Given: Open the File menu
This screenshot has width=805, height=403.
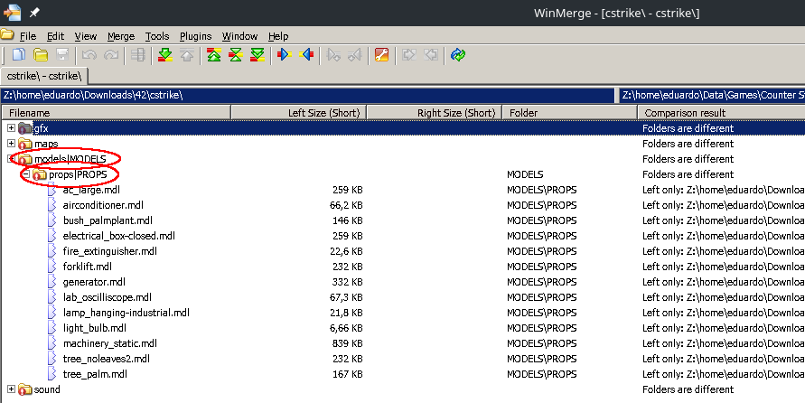Looking at the screenshot, I should tap(28, 36).
